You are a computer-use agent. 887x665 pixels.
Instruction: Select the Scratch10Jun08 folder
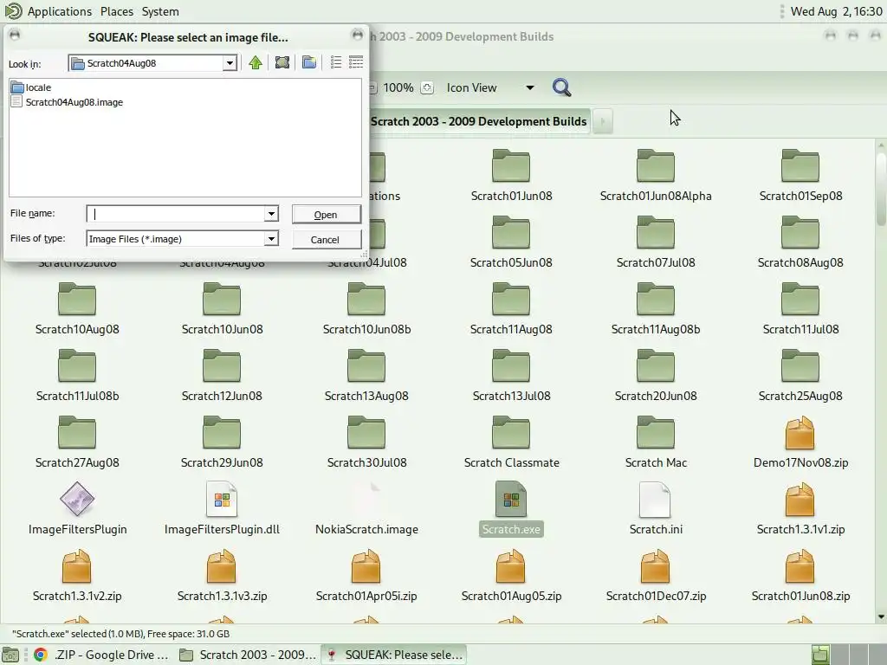pos(222,310)
